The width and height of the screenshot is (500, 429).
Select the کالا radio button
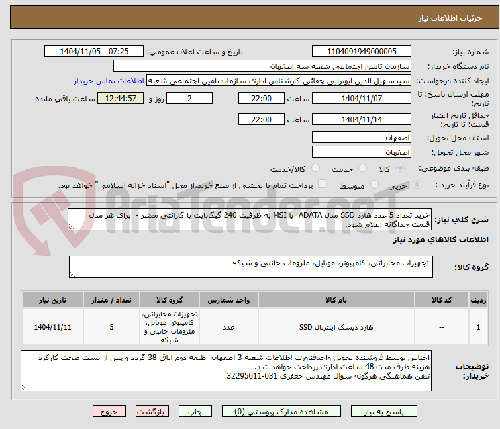tap(400, 168)
